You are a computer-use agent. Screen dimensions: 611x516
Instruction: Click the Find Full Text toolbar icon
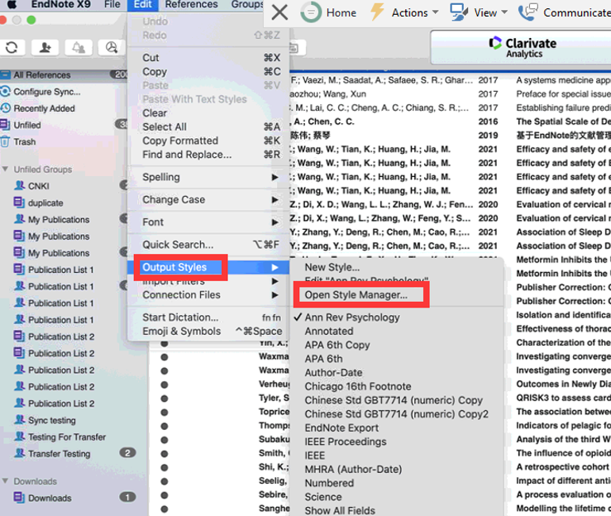pos(112,47)
